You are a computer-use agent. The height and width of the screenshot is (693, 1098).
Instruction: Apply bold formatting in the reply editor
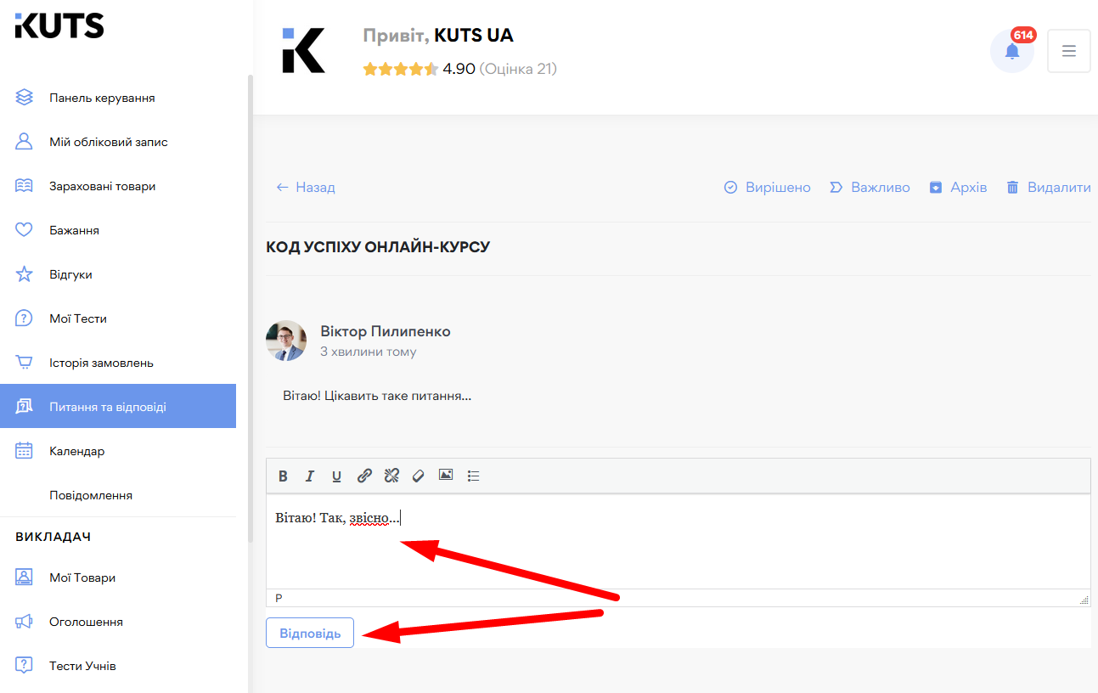coord(283,476)
